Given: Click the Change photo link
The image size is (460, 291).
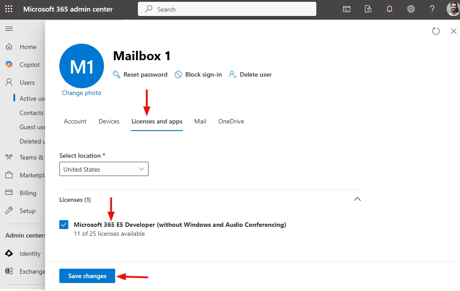Looking at the screenshot, I should (x=81, y=93).
